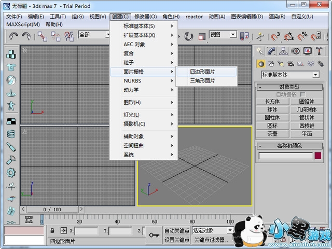Click the reactor cloth shirt icon

point(11,67)
